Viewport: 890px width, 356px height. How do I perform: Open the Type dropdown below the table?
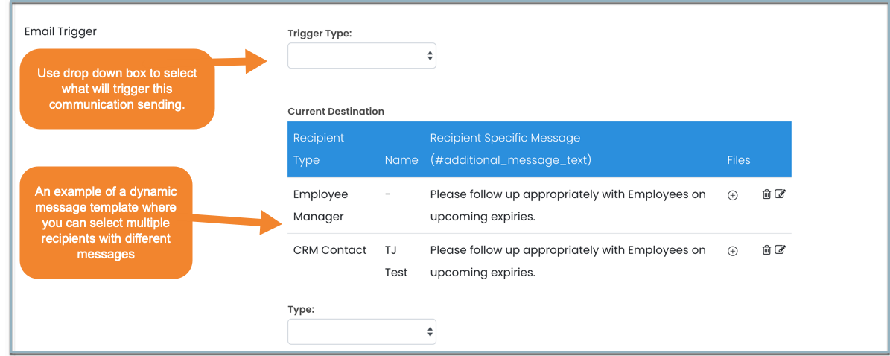361,332
